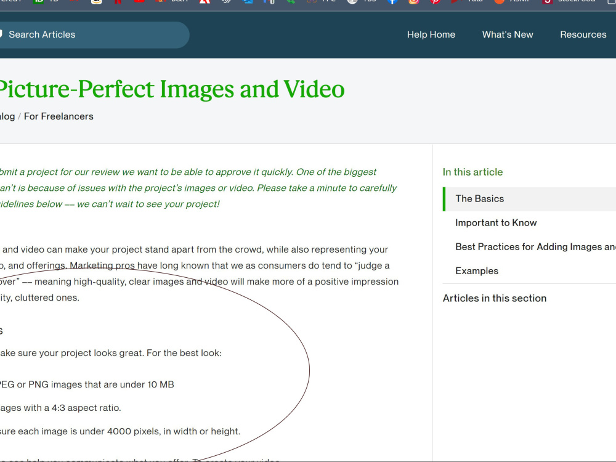
Task: Click the line about 4:3 aspect ratio
Action: point(60,408)
